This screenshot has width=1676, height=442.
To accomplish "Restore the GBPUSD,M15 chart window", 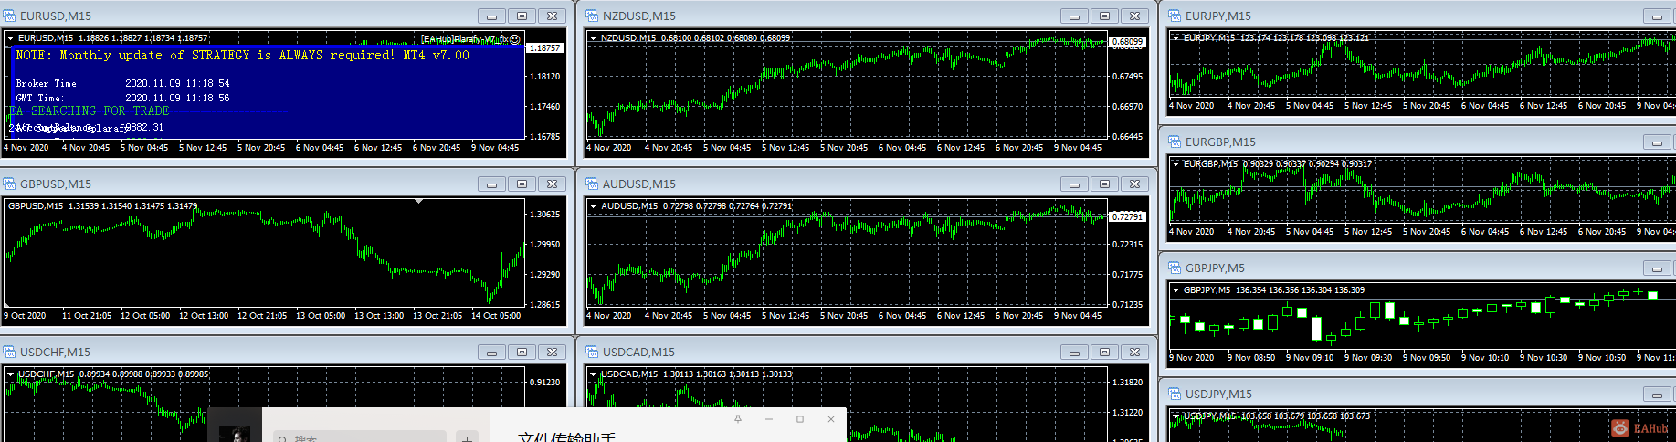I will click(522, 184).
